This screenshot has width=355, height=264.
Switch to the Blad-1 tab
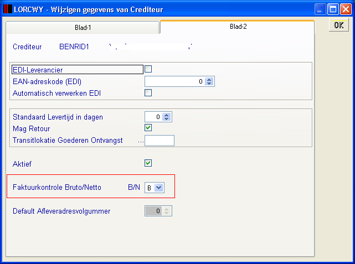[83, 27]
